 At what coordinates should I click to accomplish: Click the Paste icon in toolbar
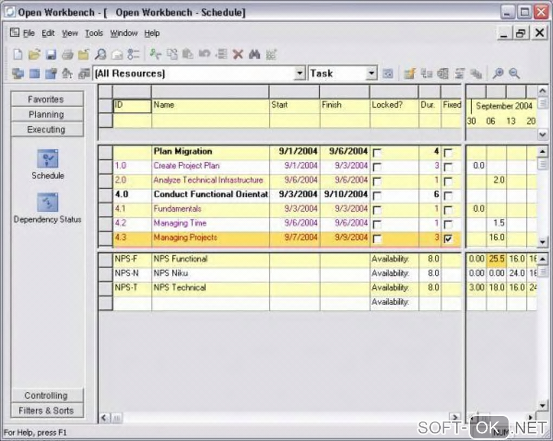188,54
